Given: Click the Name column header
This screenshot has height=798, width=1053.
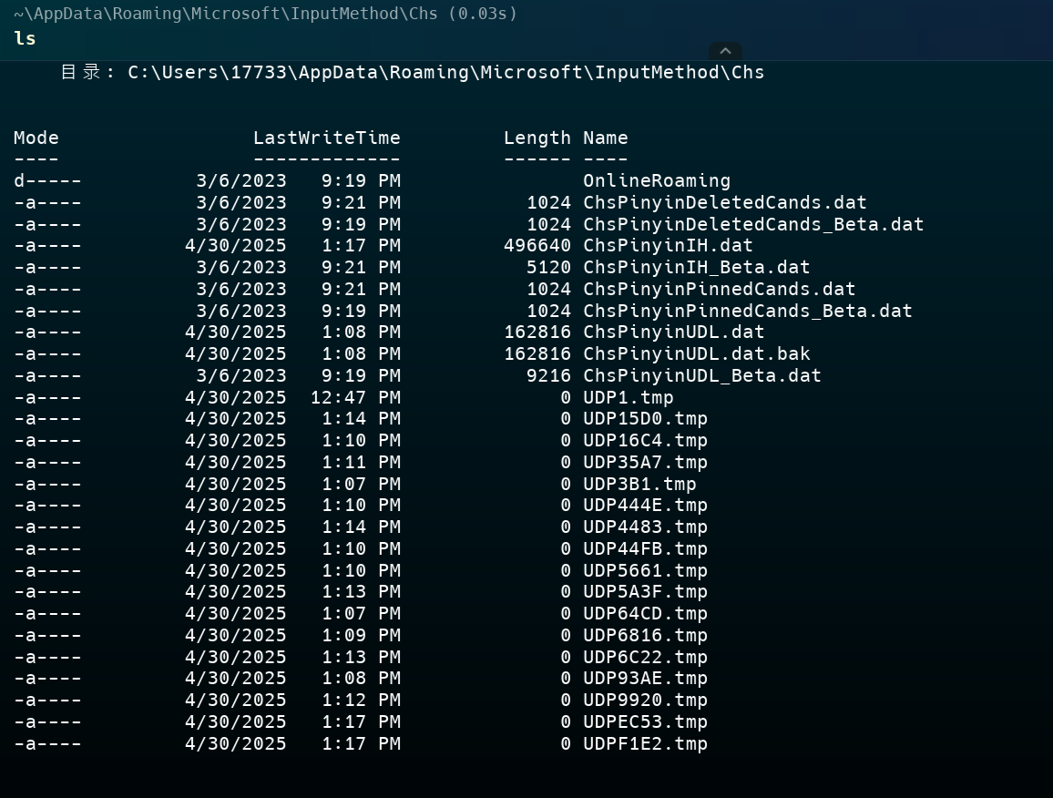Looking at the screenshot, I should [605, 138].
